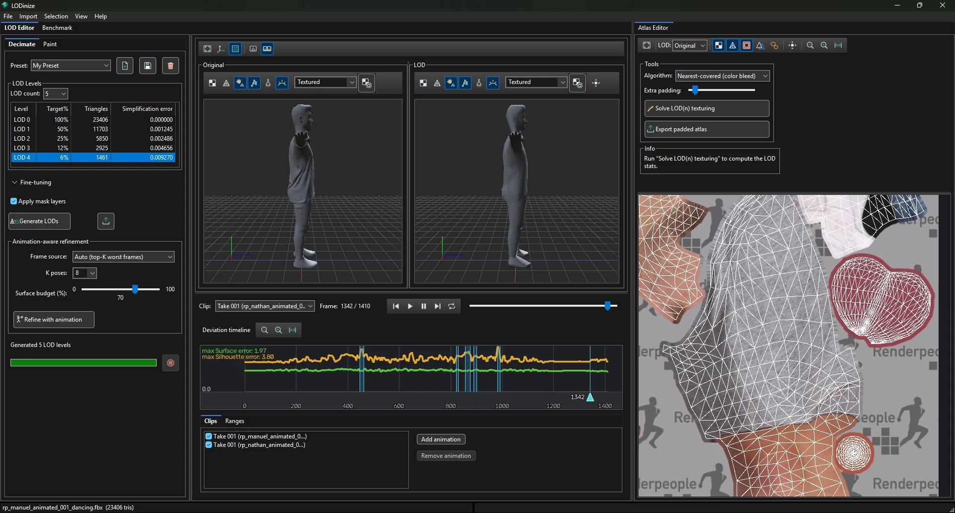Toggle the Apply mask layers checkbox
This screenshot has width=955, height=513.
(14, 201)
